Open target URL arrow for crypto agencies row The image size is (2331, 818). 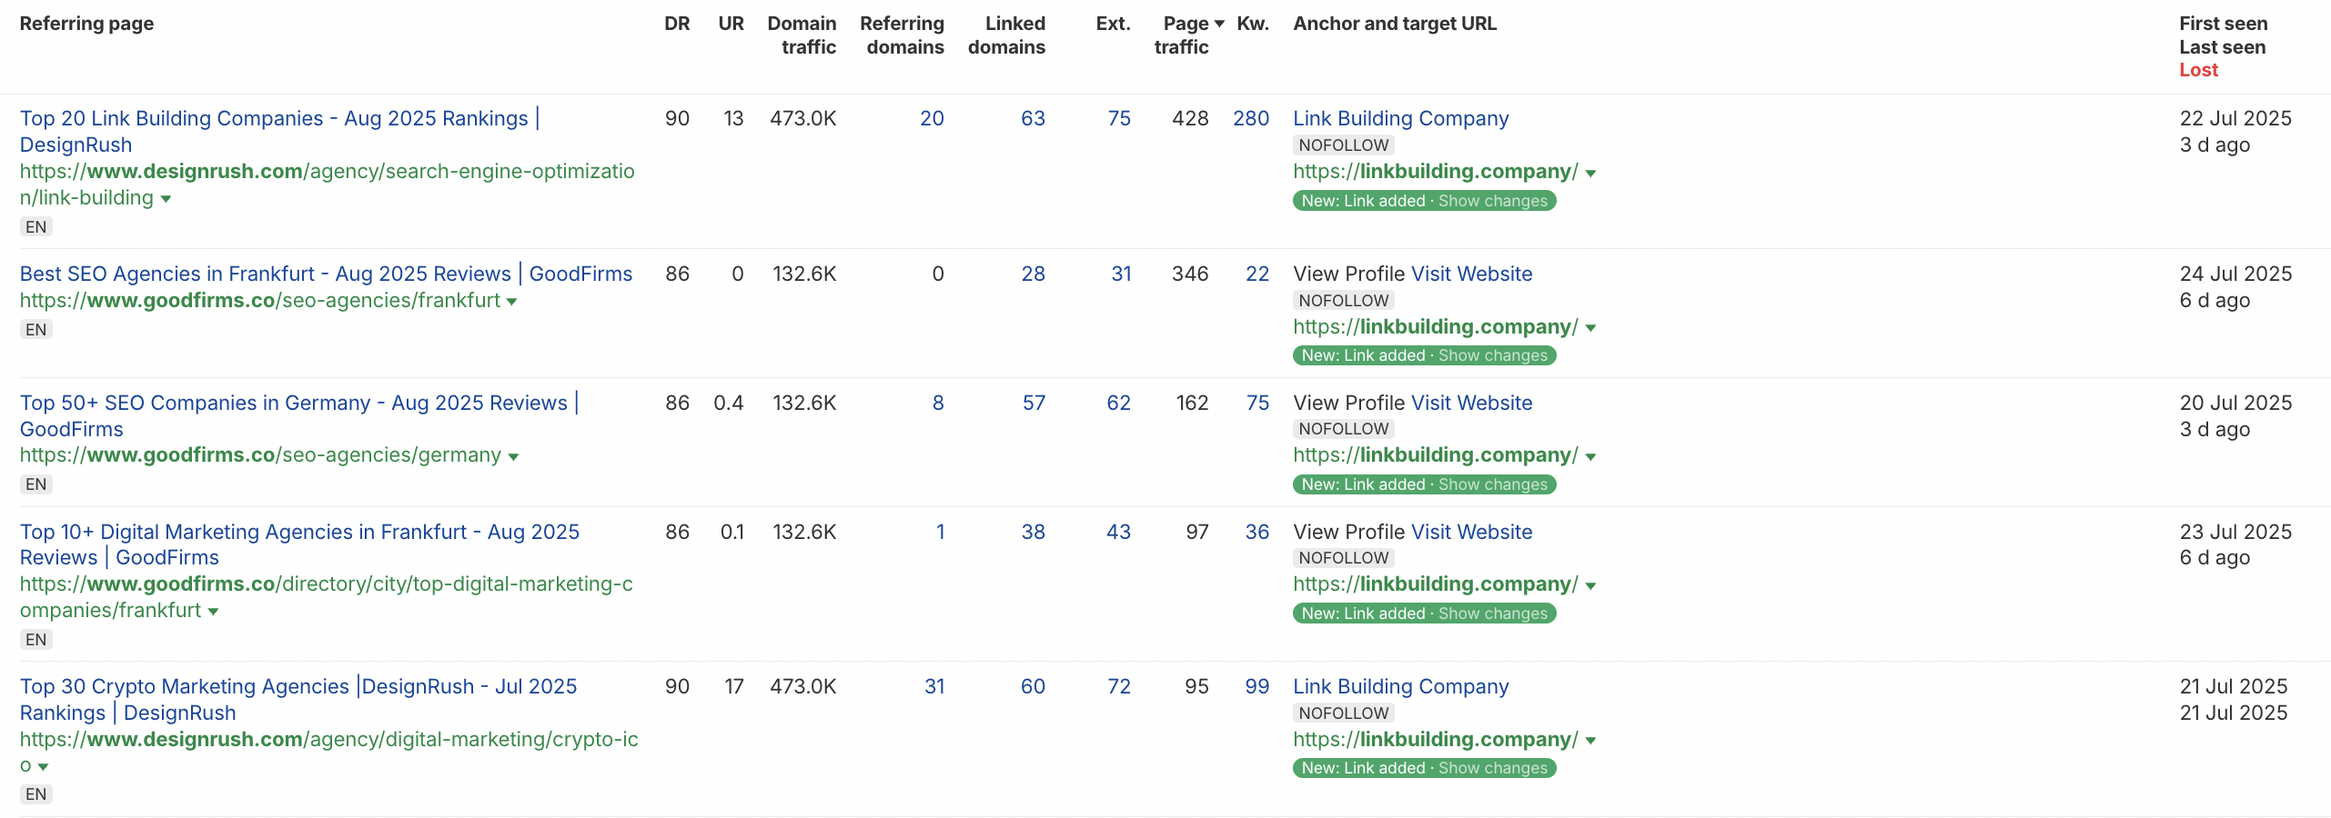(1590, 741)
